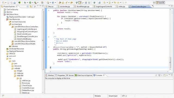
Task: Click the Open Type toolbar icon
Action: [x=60, y=2]
